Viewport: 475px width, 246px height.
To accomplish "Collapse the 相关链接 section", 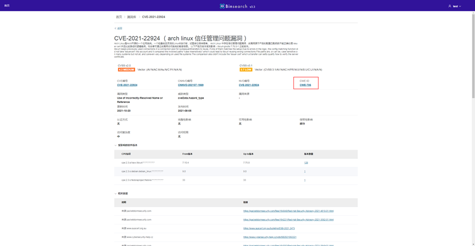I will [116, 193].
